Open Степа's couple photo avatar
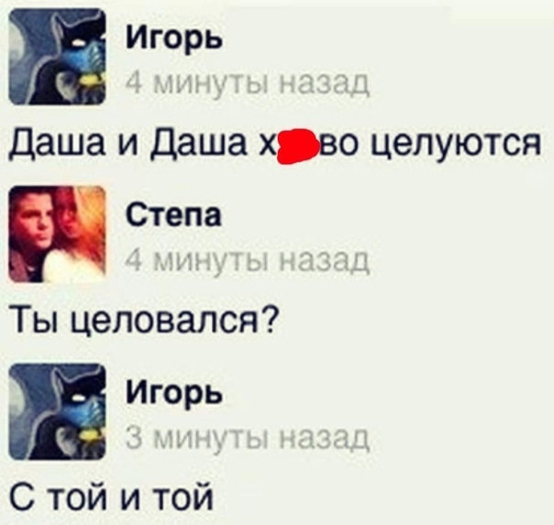 57,235
